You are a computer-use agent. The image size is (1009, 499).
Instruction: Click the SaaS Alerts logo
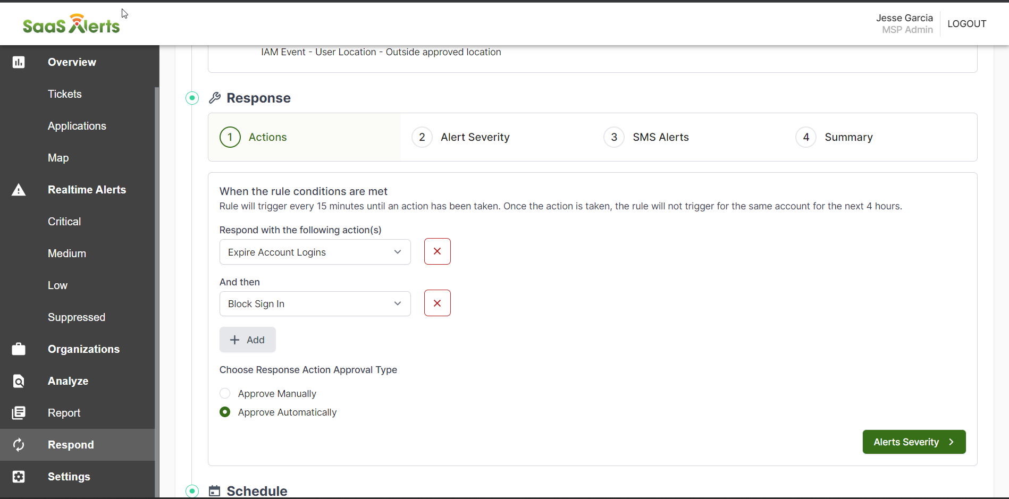(71, 24)
